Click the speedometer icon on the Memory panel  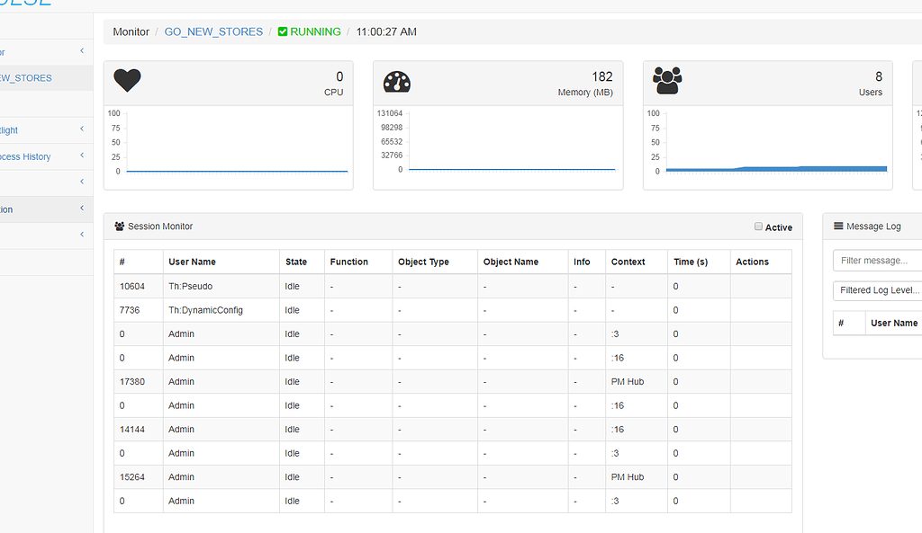click(397, 80)
